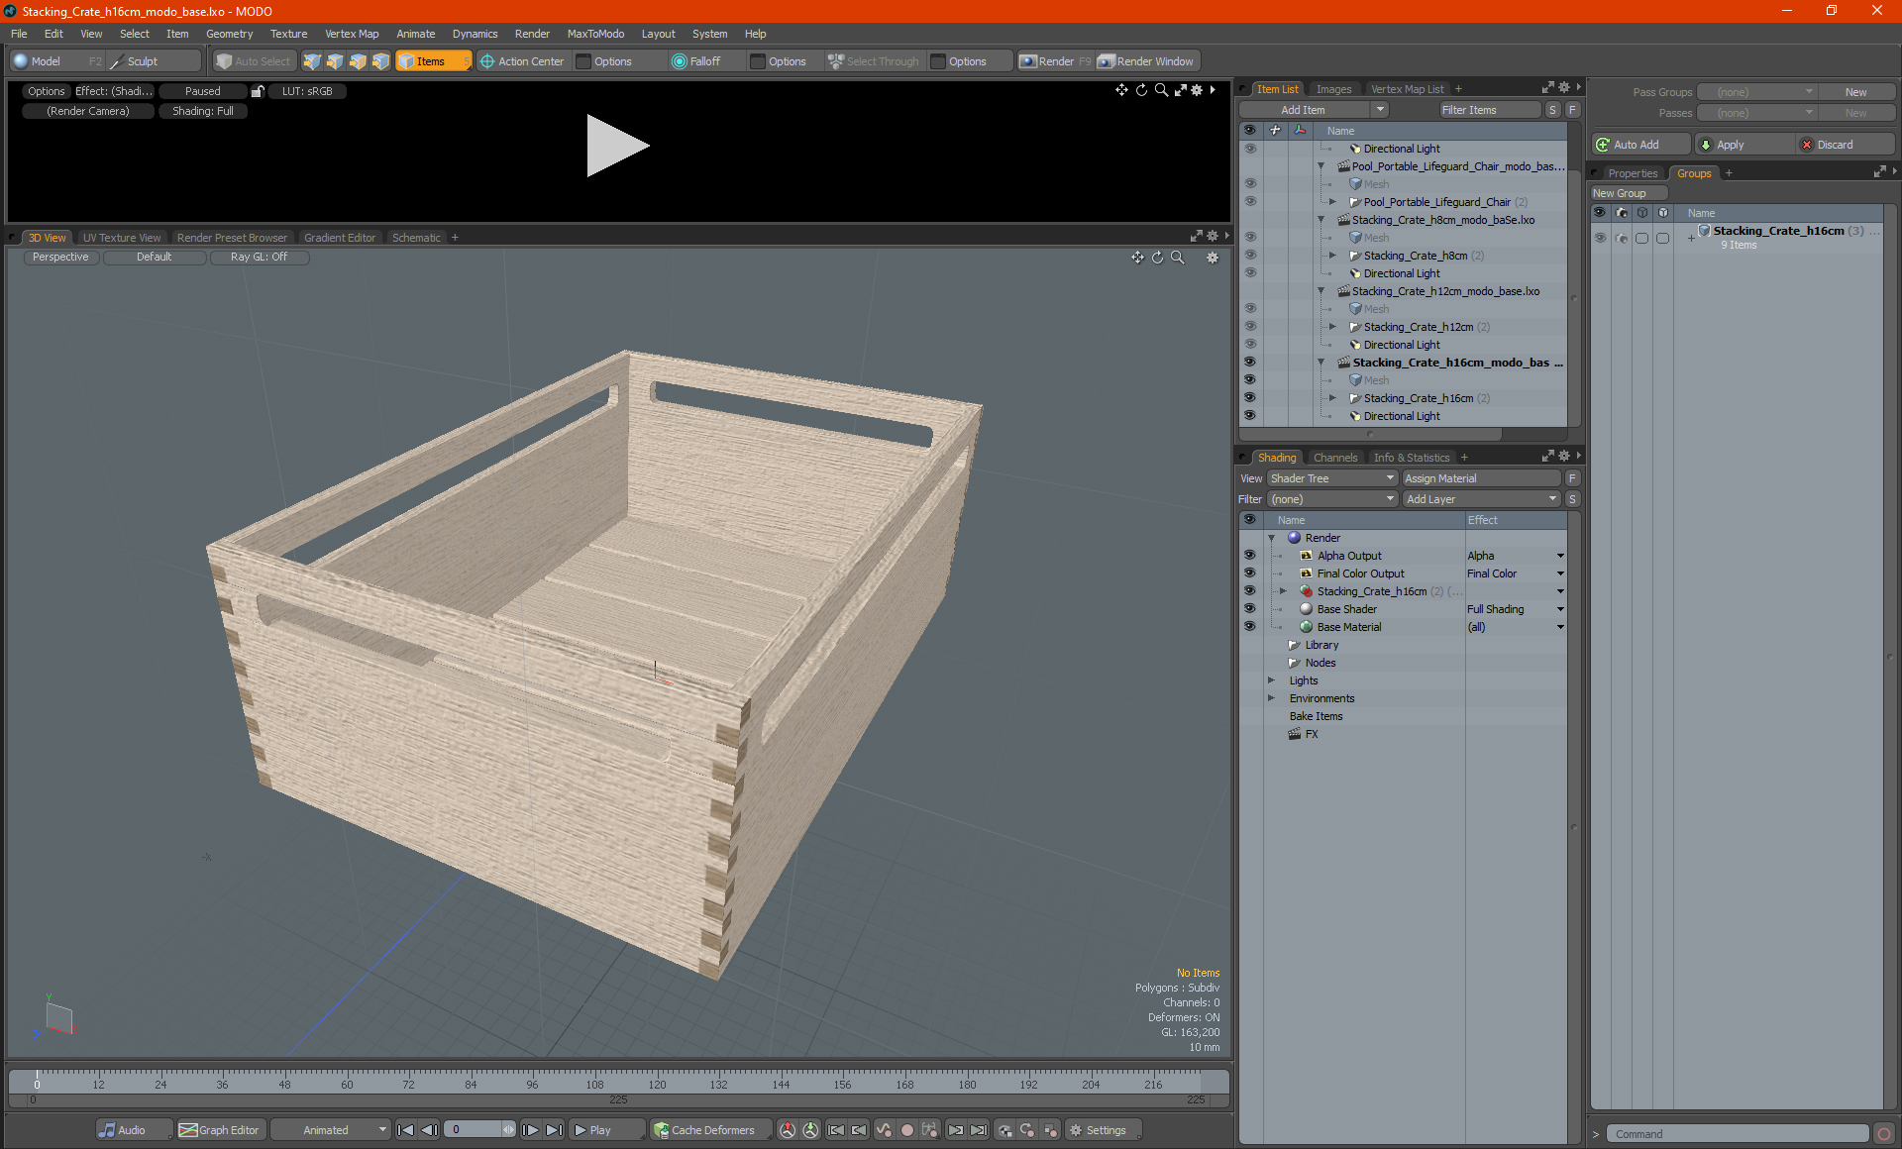Expand the Lights group in Shader Tree

pos(1271,680)
